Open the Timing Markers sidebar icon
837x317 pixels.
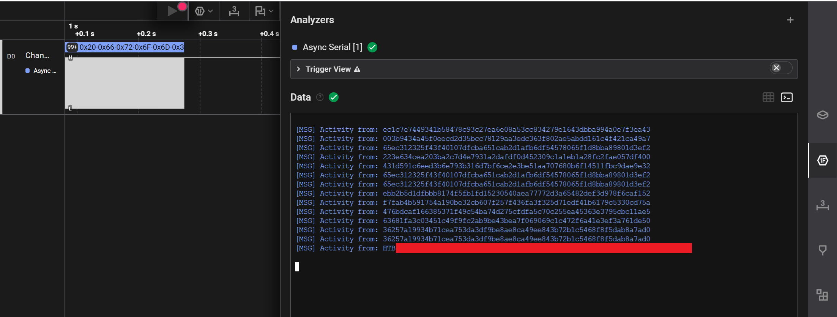[x=822, y=250]
